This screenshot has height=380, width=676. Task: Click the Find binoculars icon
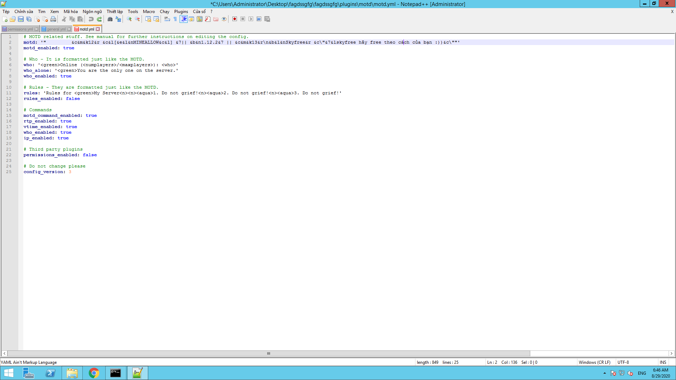[110, 19]
